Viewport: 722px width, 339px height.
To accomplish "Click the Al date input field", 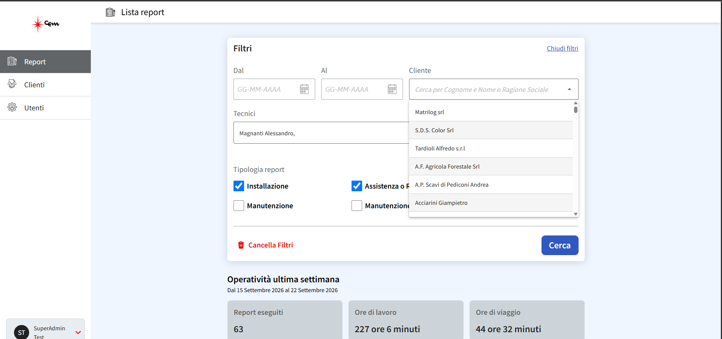I will coord(362,89).
